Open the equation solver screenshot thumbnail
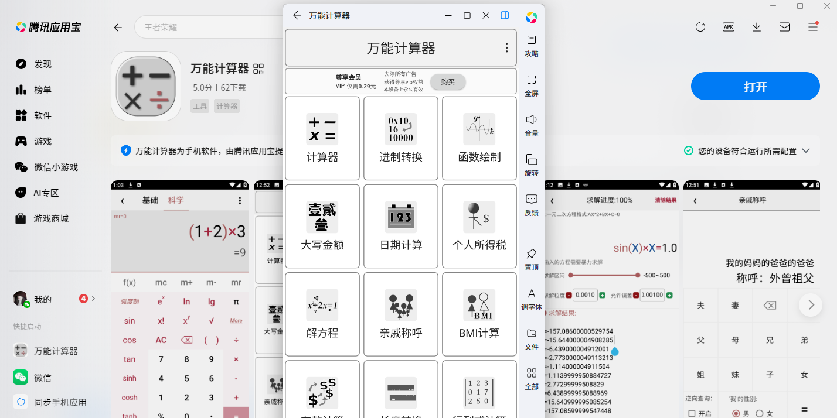The height and width of the screenshot is (418, 837). (611, 299)
